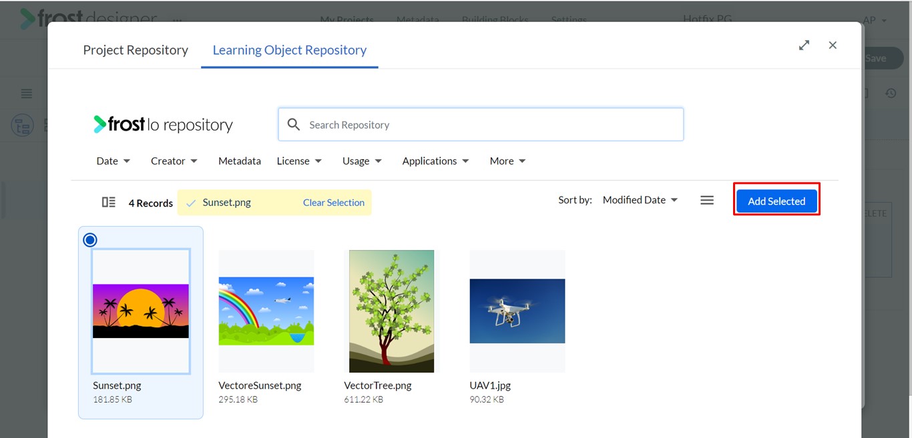This screenshot has height=438, width=912.
Task: Select the Learning Object Repository tab
Action: (x=290, y=50)
